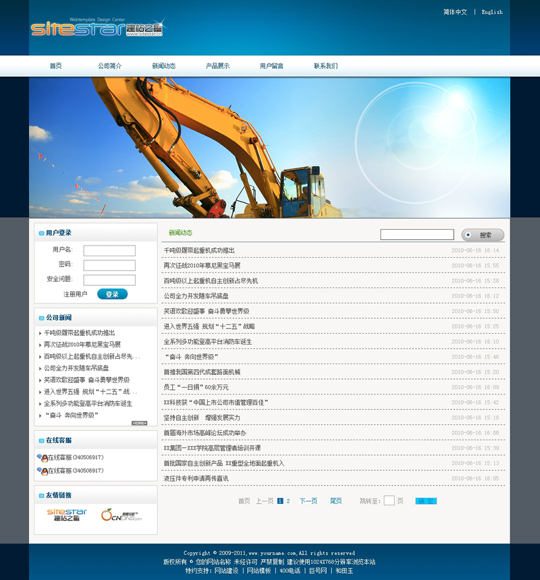Click the arrow icon beside 友情链接 heading
The image size is (540, 580).
coord(41,496)
